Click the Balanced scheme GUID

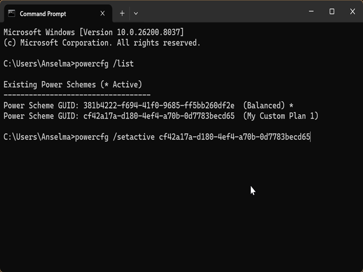pos(159,106)
